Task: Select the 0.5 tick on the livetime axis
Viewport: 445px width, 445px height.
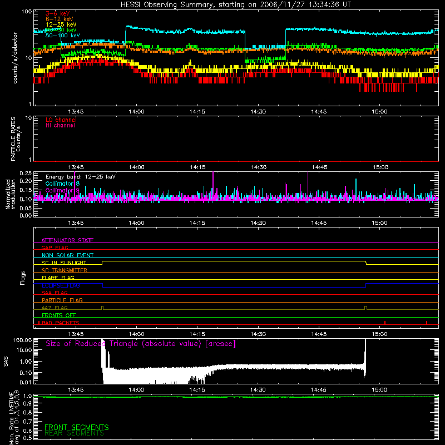Action: (x=27, y=438)
